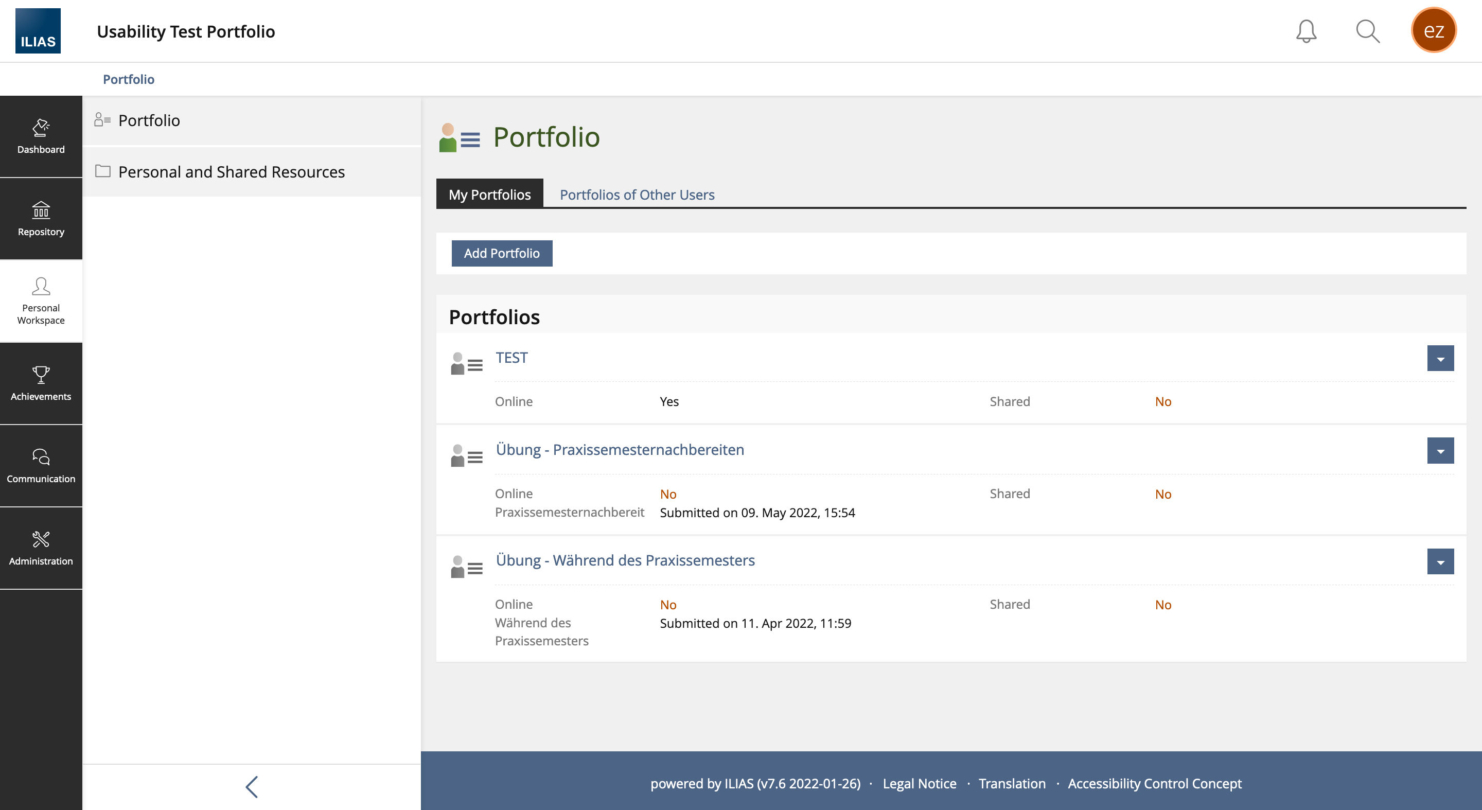Select Personal Workspace in the sidebar
Image resolution: width=1482 pixels, height=810 pixels.
tap(41, 301)
